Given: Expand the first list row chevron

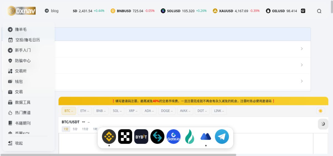Looking at the screenshot, I should [x=302, y=49].
